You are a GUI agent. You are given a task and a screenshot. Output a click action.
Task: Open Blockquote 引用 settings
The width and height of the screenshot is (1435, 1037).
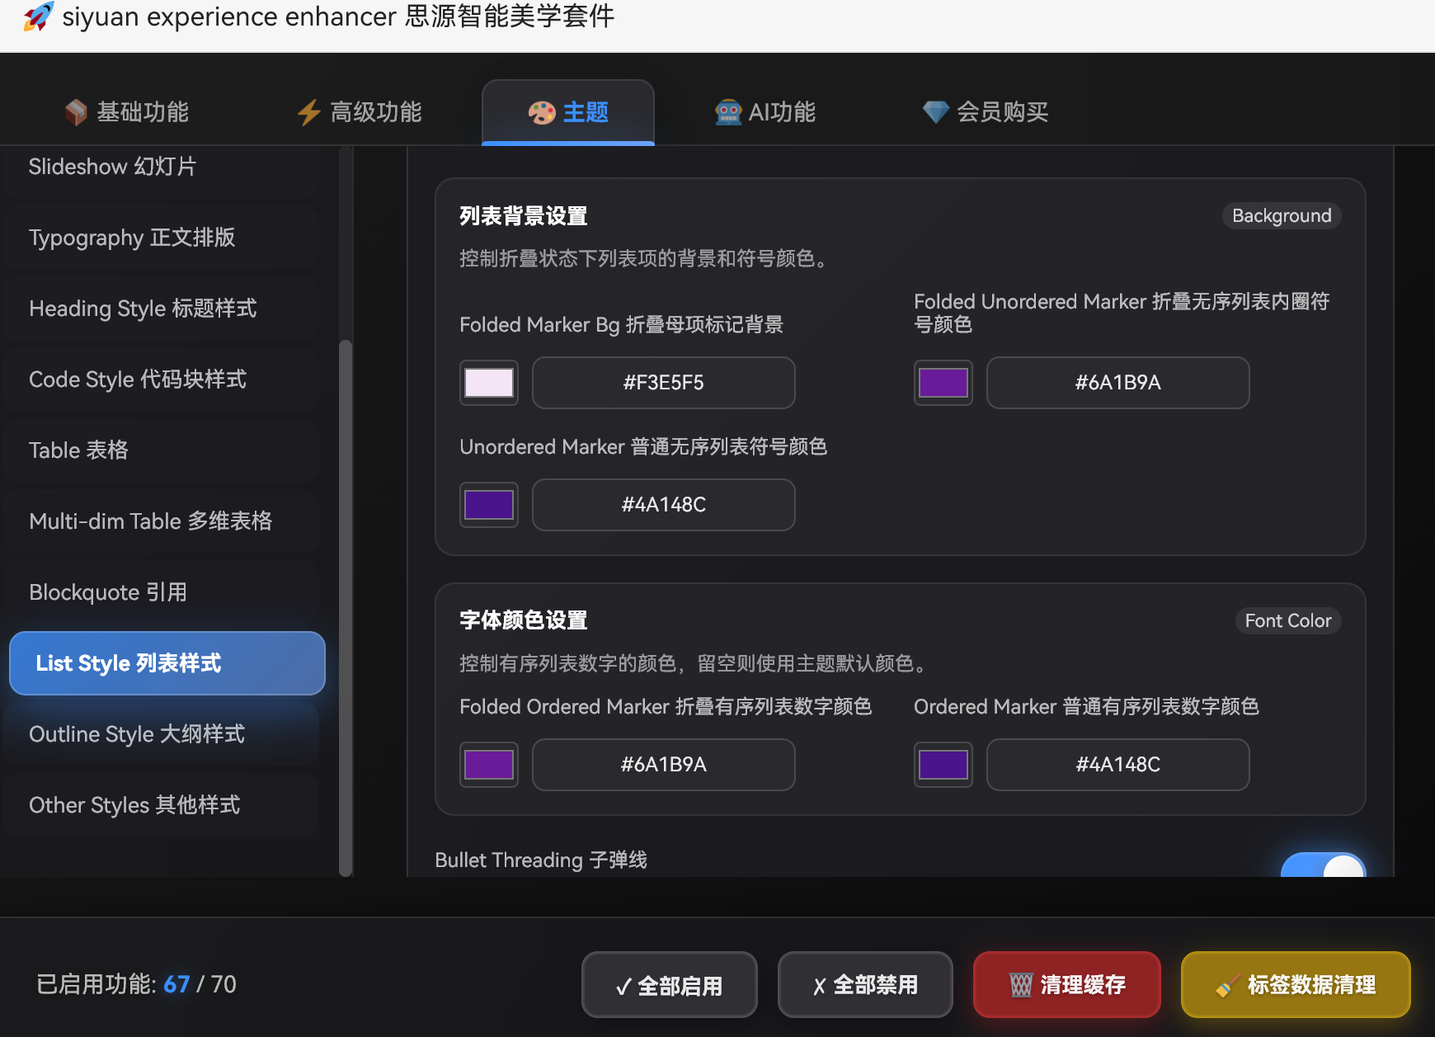[x=162, y=592]
